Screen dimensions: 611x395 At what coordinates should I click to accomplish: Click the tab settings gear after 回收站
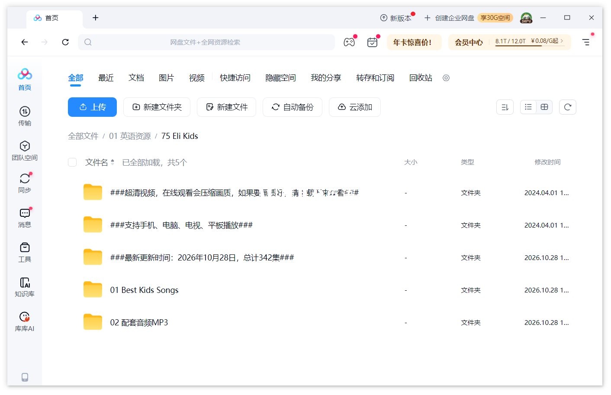pyautogui.click(x=446, y=78)
